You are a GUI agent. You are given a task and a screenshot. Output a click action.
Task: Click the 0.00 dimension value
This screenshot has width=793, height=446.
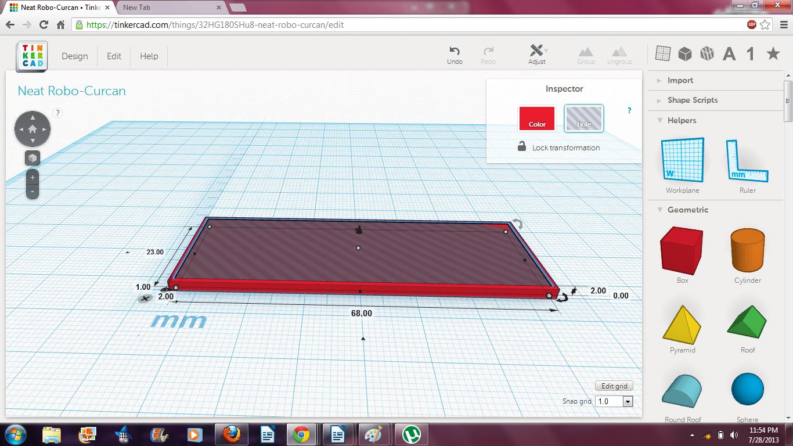621,296
